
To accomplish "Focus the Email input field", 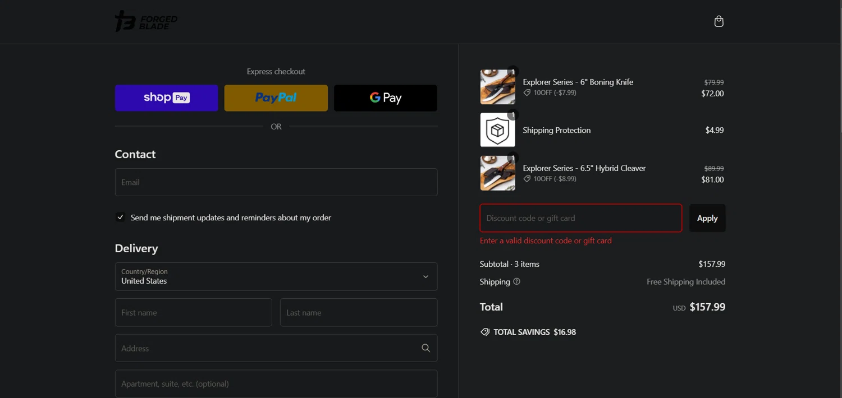I will click(276, 182).
